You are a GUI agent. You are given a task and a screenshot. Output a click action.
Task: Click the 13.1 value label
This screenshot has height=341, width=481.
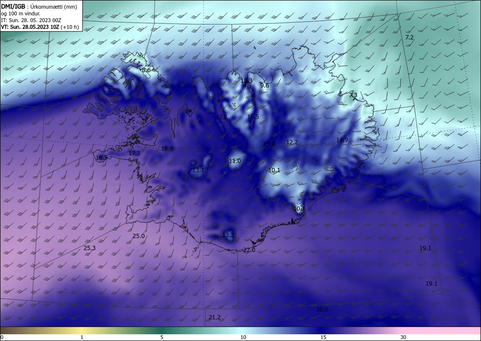pos(198,170)
